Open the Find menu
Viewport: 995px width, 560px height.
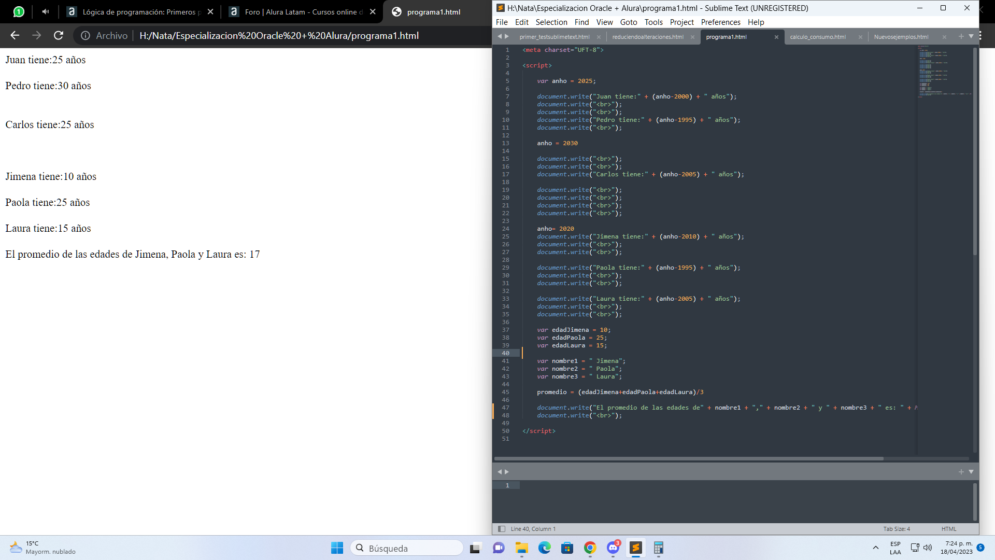point(581,22)
